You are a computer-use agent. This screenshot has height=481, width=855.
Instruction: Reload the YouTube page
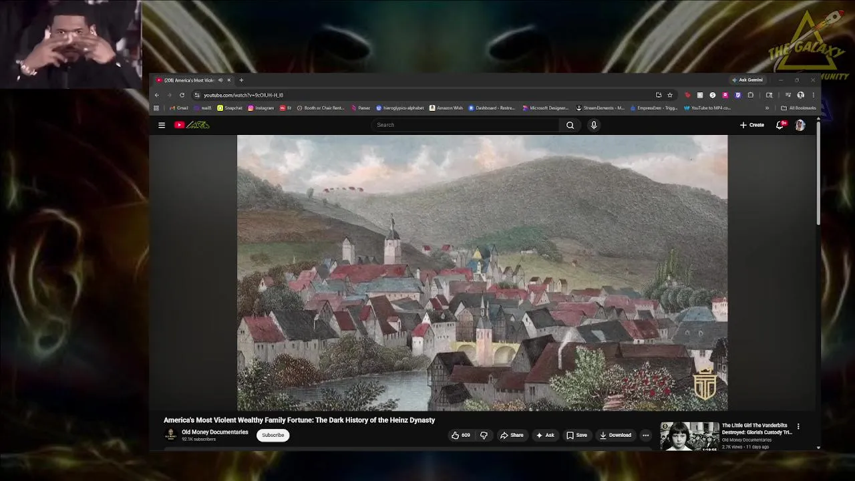[x=182, y=95]
